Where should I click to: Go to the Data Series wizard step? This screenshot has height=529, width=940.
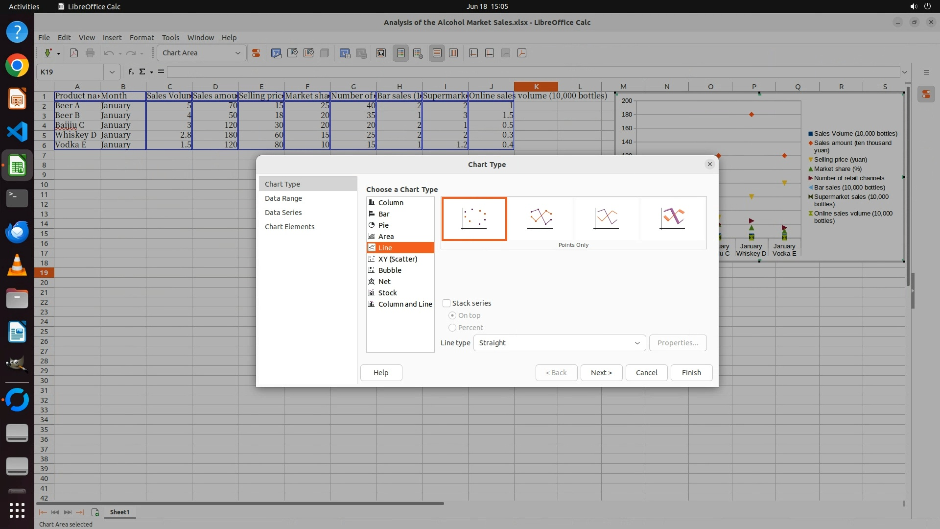click(283, 213)
